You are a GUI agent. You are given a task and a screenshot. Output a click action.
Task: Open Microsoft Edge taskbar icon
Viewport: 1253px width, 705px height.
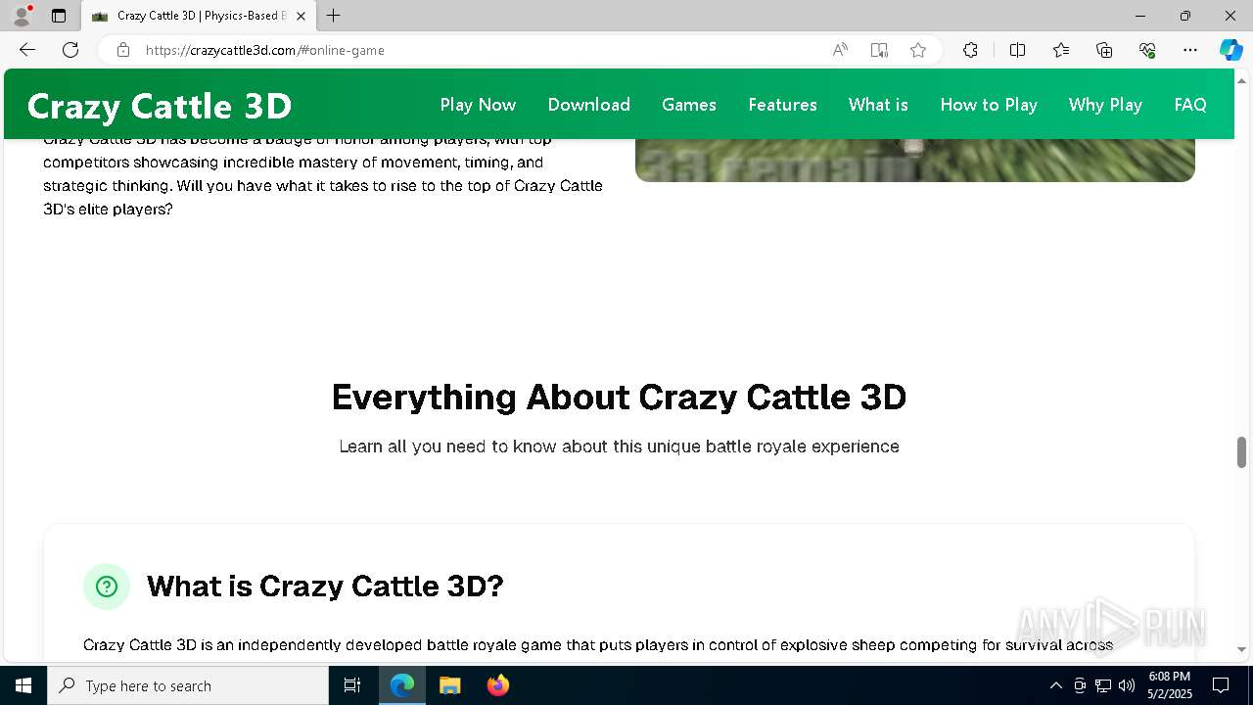402,685
